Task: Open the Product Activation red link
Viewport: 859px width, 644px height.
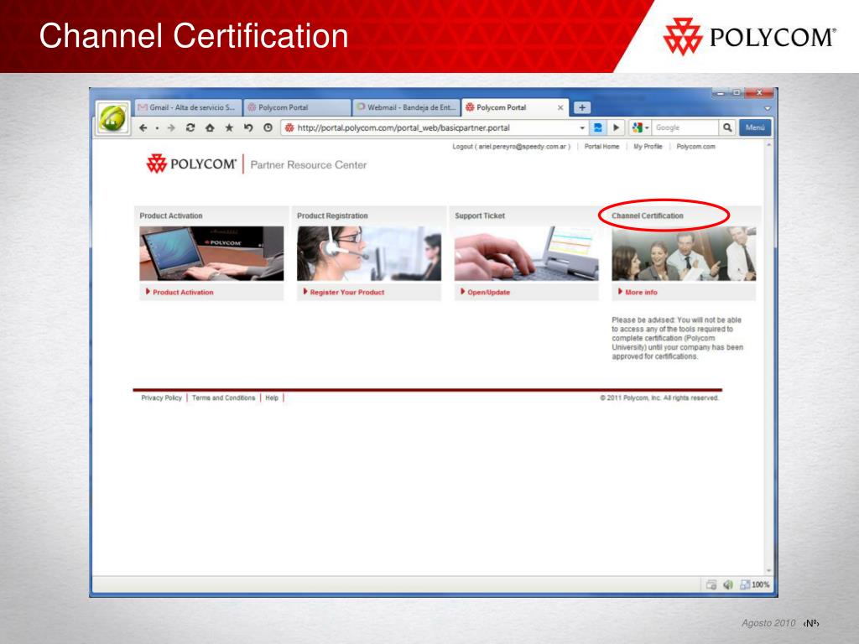Action: [x=183, y=293]
